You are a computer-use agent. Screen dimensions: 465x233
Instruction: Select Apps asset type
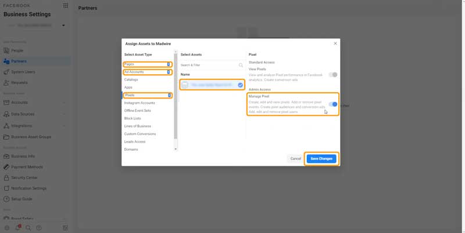(x=128, y=87)
